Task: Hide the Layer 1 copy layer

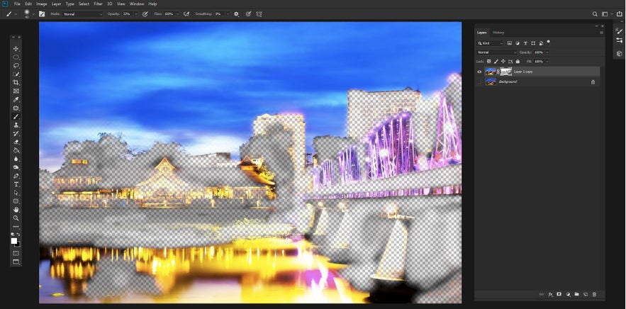Action: coord(479,72)
